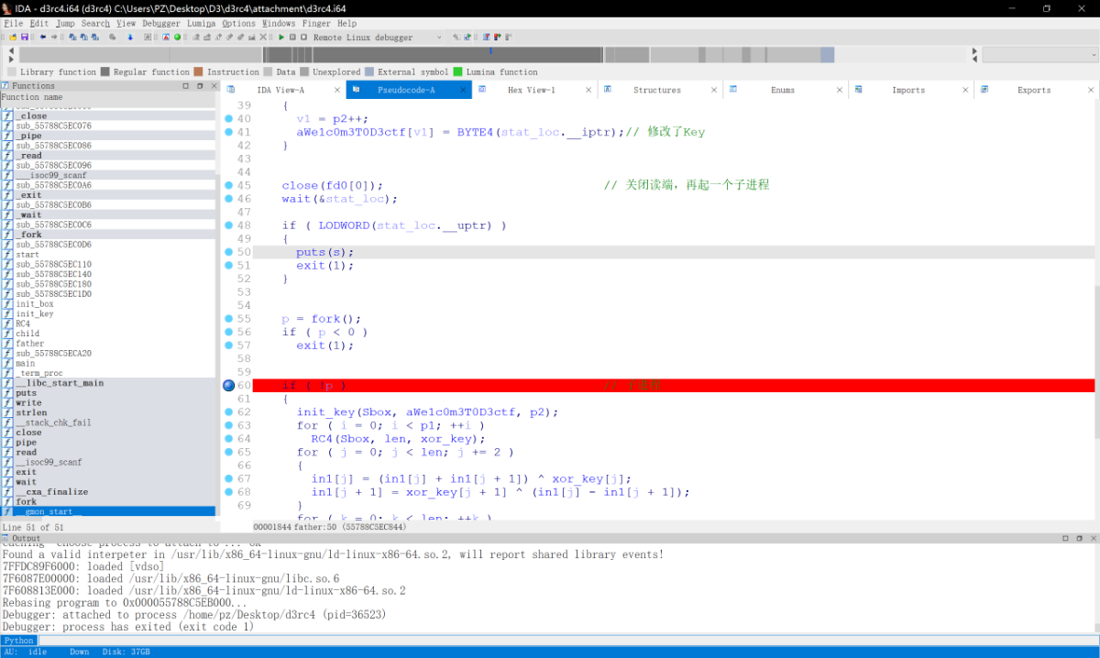1100x658 pixels.
Task: Start the process with green play icon
Action: point(281,38)
